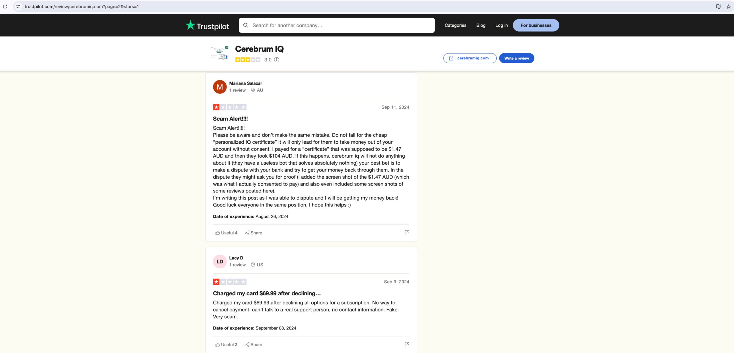Click the Blog menu item
734x353 pixels.
[481, 25]
